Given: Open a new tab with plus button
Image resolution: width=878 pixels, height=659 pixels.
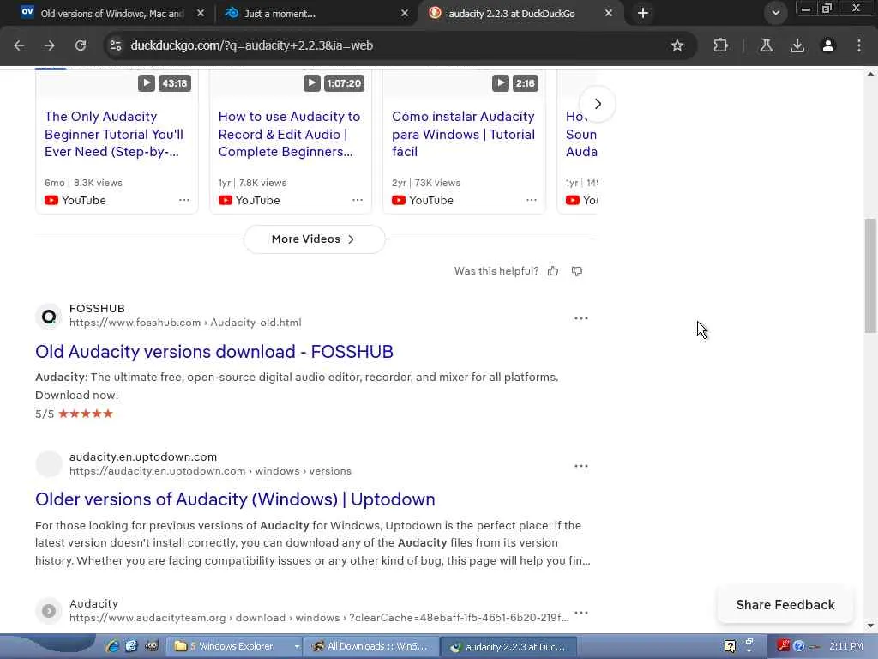Looking at the screenshot, I should tap(643, 13).
